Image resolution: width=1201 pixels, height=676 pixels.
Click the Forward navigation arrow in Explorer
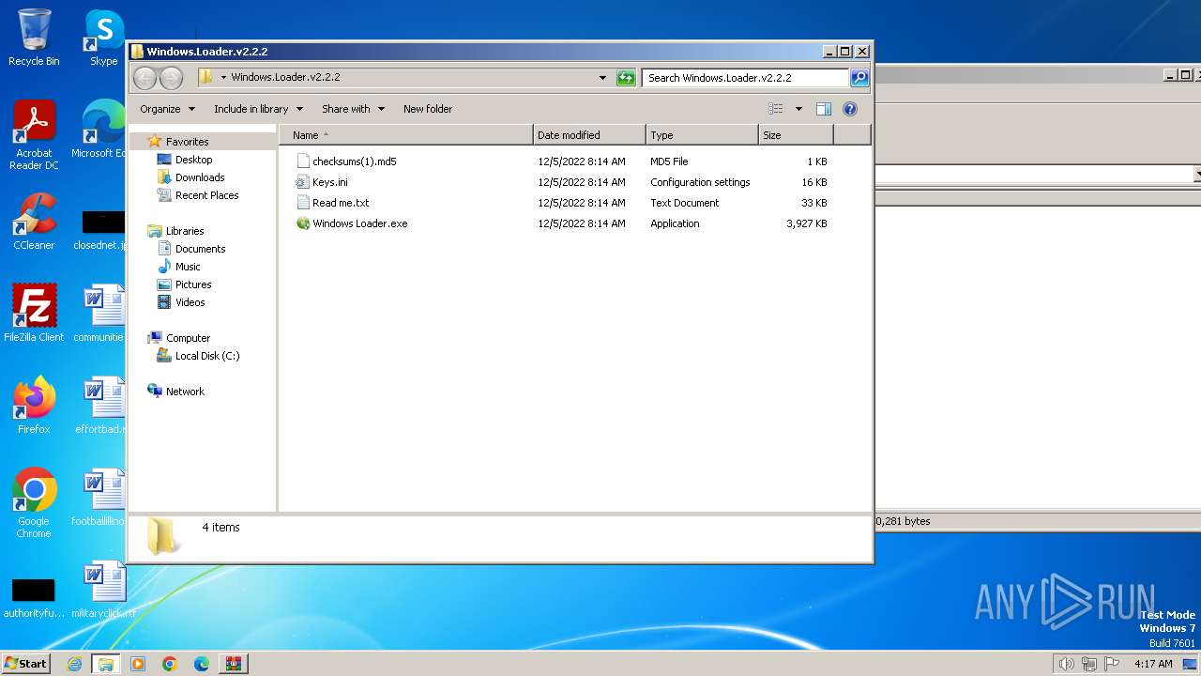pyautogui.click(x=171, y=78)
